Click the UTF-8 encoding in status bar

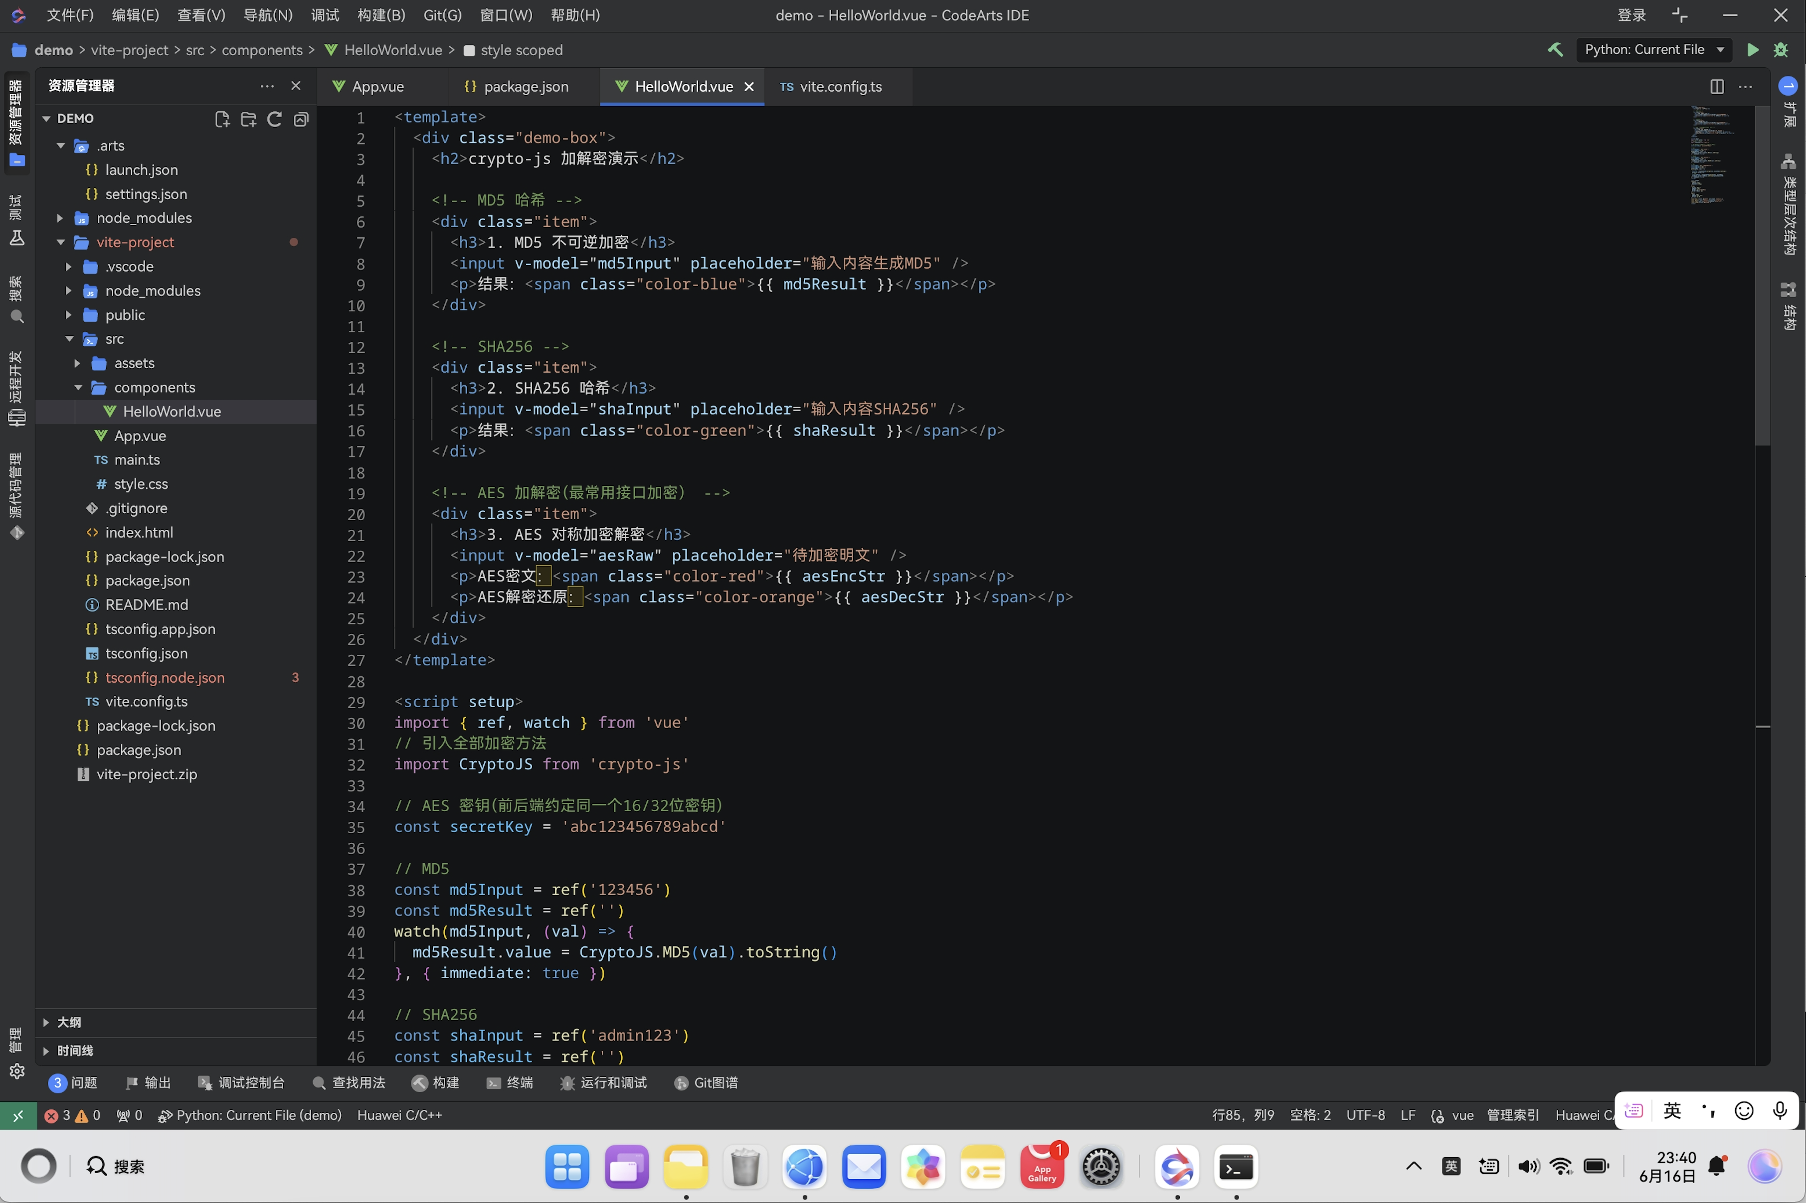(1365, 1115)
